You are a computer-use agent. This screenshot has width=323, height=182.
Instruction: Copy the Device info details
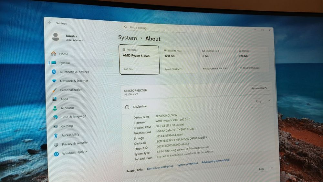pyautogui.click(x=258, y=101)
